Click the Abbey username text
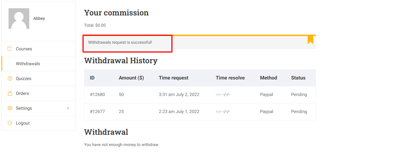This screenshot has width=412, height=154. click(x=39, y=18)
